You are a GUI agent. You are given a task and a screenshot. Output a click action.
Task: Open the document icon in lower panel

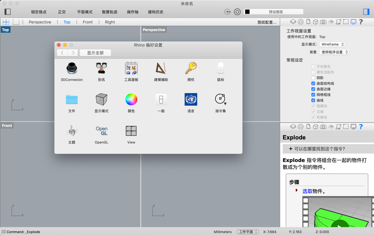pyautogui.click(x=308, y=127)
